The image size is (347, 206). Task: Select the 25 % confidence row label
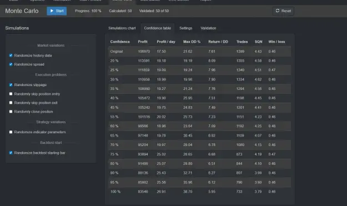click(114, 70)
